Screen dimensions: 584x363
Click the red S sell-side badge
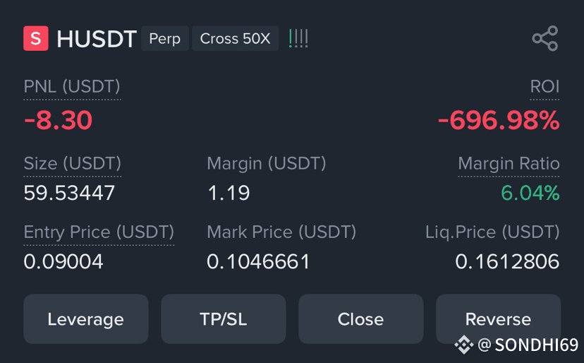pyautogui.click(x=36, y=38)
